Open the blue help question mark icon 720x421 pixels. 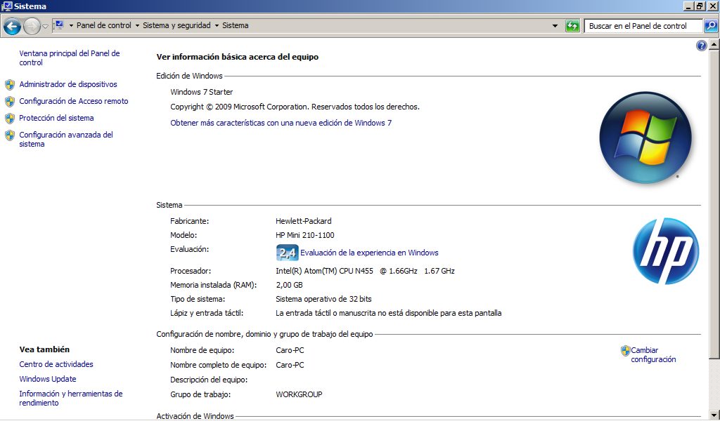[x=701, y=46]
